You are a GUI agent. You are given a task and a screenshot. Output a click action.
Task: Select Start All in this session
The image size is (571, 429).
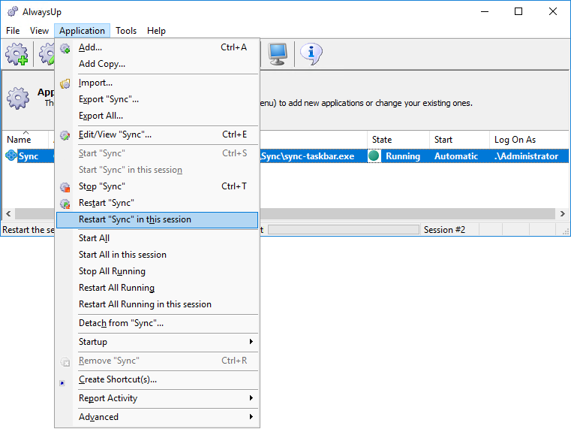click(x=158, y=255)
